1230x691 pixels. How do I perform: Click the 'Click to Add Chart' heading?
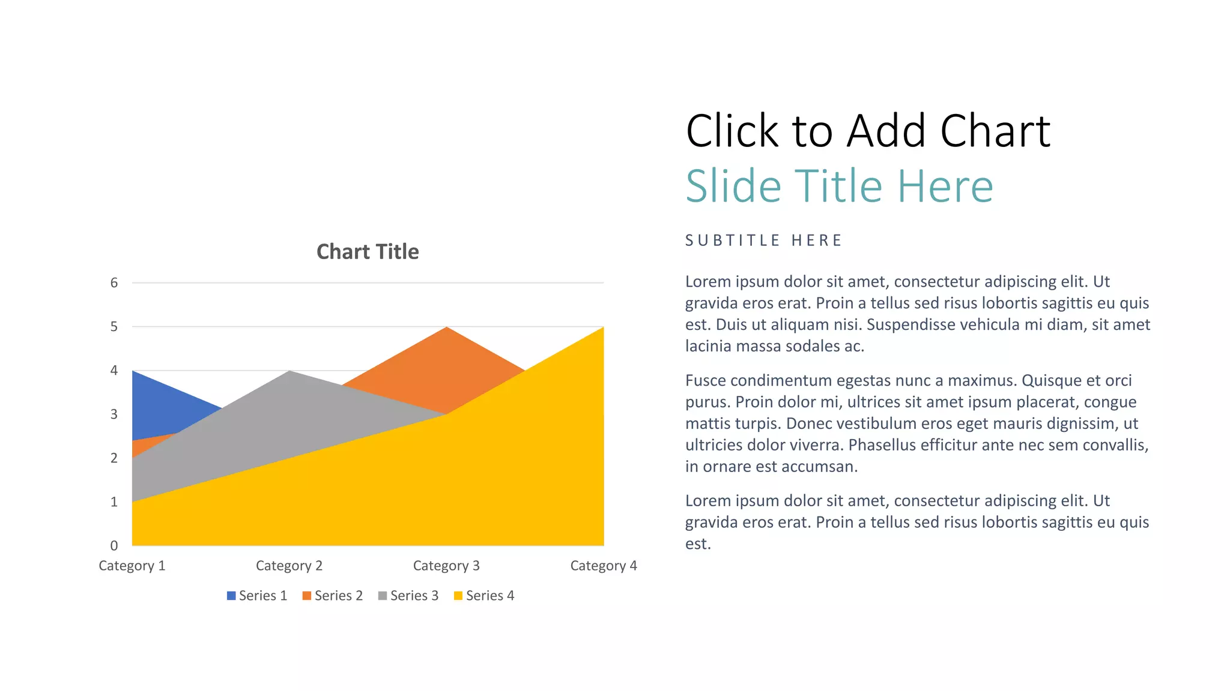(867, 131)
